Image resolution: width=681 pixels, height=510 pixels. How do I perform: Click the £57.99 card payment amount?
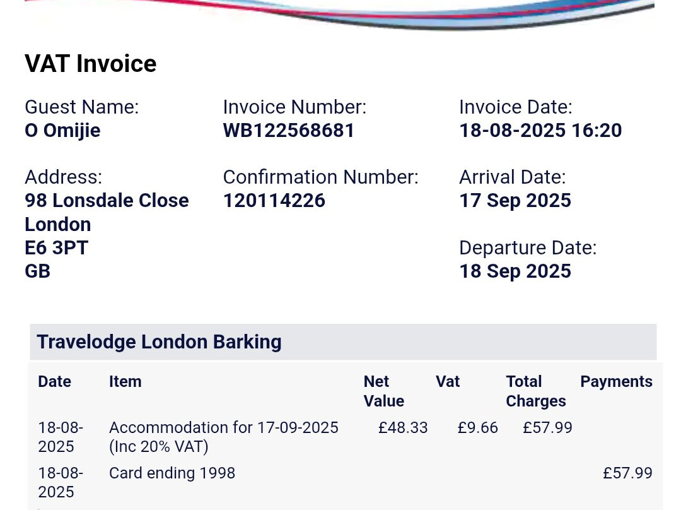pos(627,473)
